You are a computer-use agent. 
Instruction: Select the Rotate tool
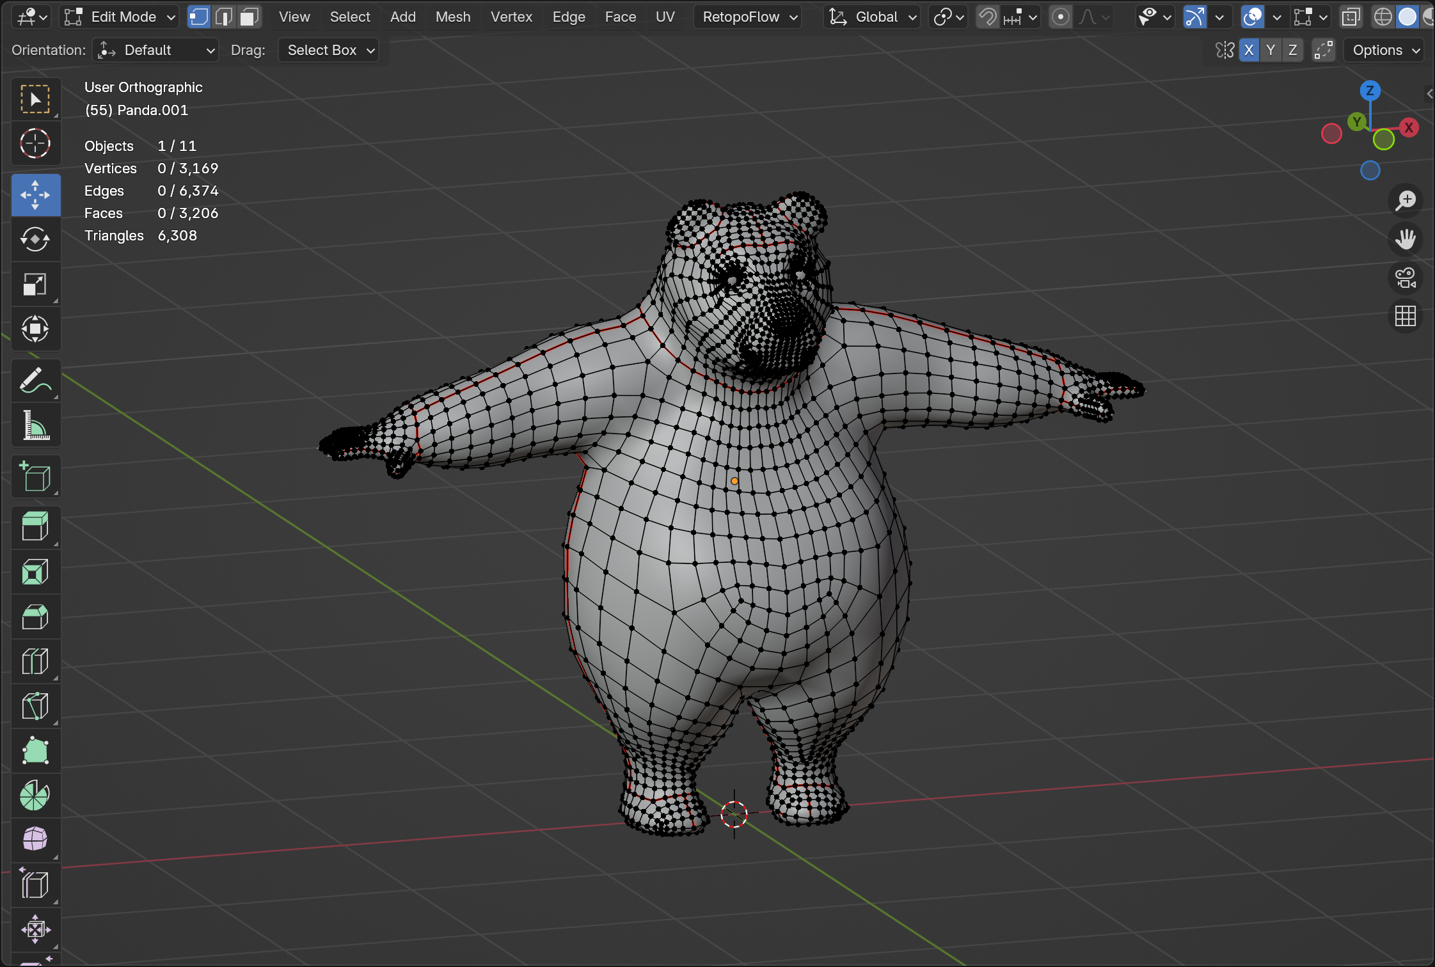(35, 240)
